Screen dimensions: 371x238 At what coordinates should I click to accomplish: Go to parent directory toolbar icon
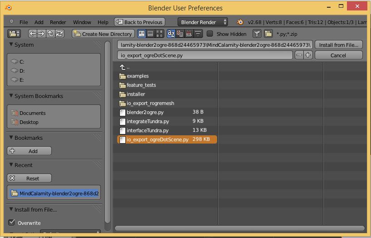click(x=50, y=34)
